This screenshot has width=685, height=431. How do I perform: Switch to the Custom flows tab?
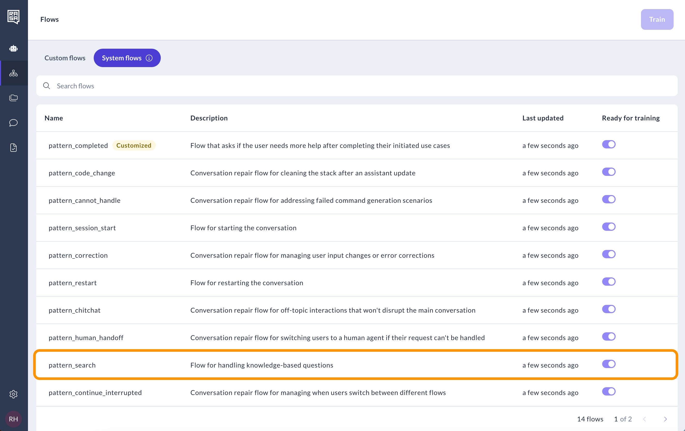pyautogui.click(x=64, y=58)
